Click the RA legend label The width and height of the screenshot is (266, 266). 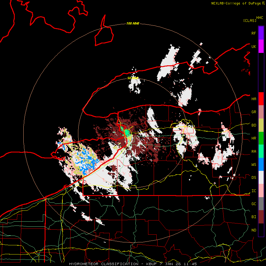click(x=254, y=152)
